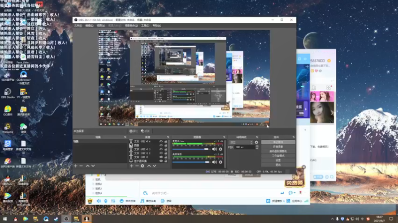Mute the desktop audio speaker icon

pyautogui.click(x=214, y=162)
